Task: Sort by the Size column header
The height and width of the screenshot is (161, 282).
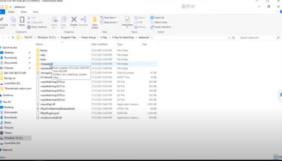Action: (x=145, y=44)
